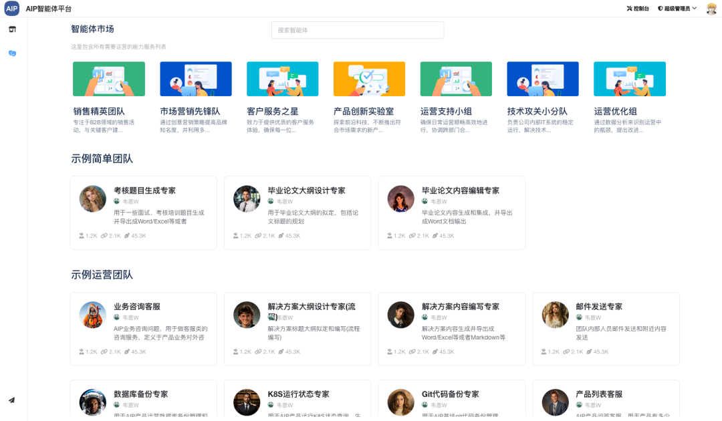Screen dimensions: 722x421
Task: Open the 市场营销先锋队 team thumbnail
Action: (x=196, y=79)
